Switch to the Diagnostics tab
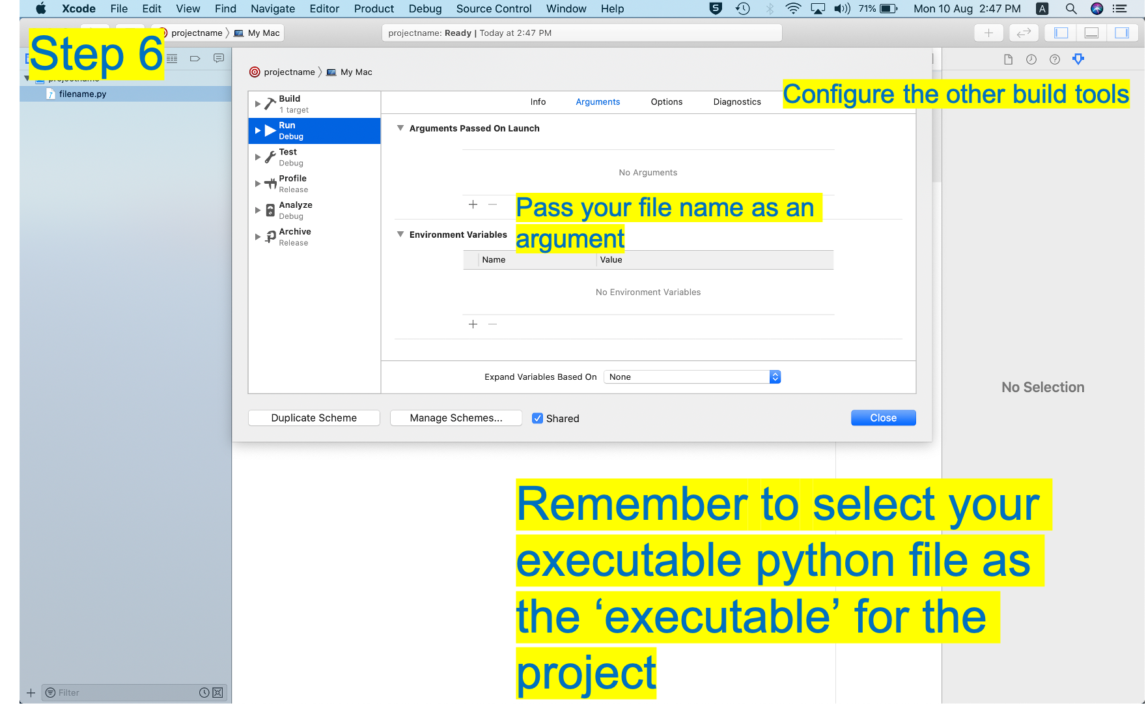 (x=737, y=102)
